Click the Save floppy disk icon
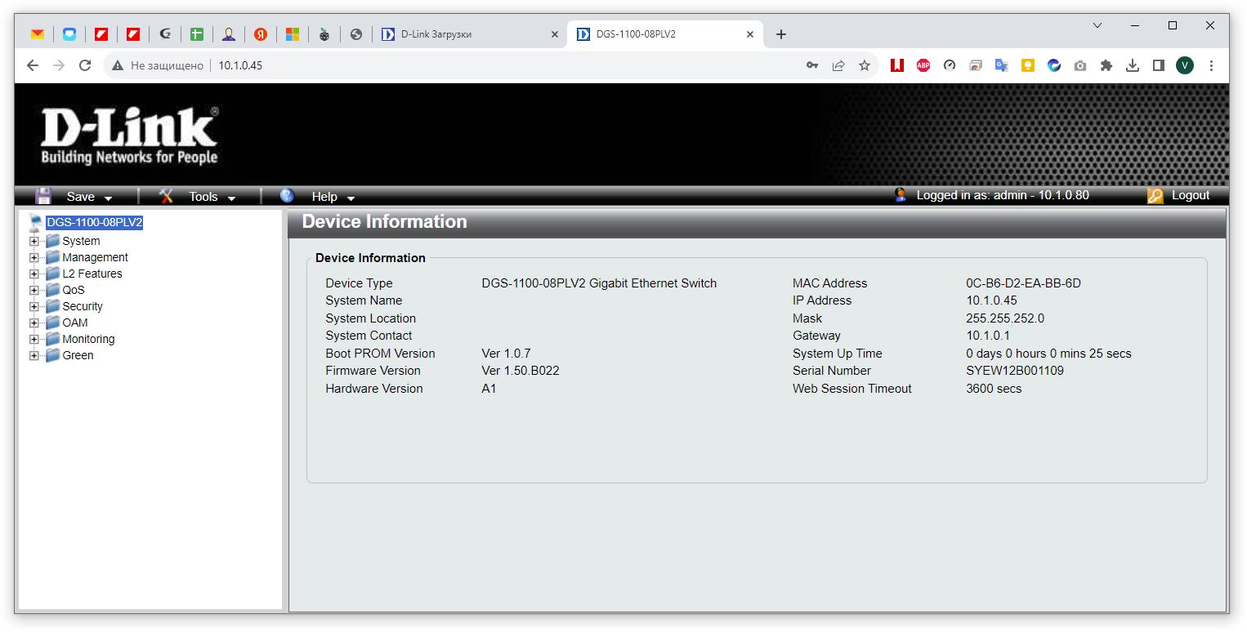This screenshot has width=1247, height=632. pos(43,196)
